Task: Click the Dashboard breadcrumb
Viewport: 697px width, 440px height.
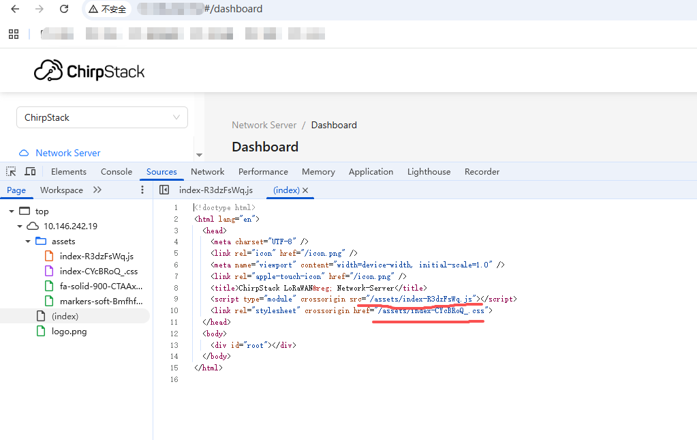Action: coord(334,125)
